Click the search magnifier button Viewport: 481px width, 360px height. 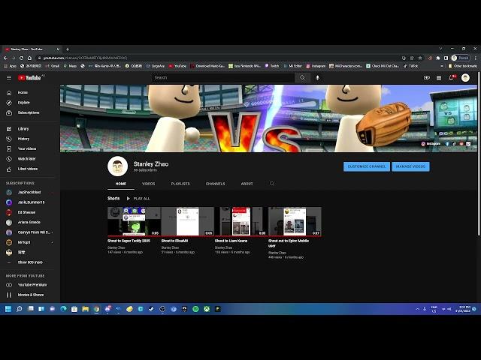pyautogui.click(x=302, y=78)
